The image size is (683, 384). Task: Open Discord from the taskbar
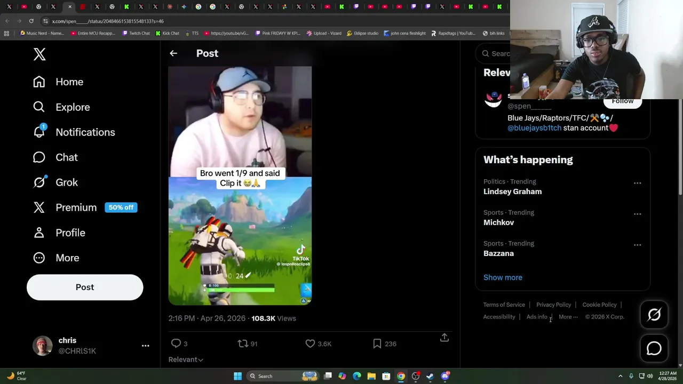(x=445, y=376)
